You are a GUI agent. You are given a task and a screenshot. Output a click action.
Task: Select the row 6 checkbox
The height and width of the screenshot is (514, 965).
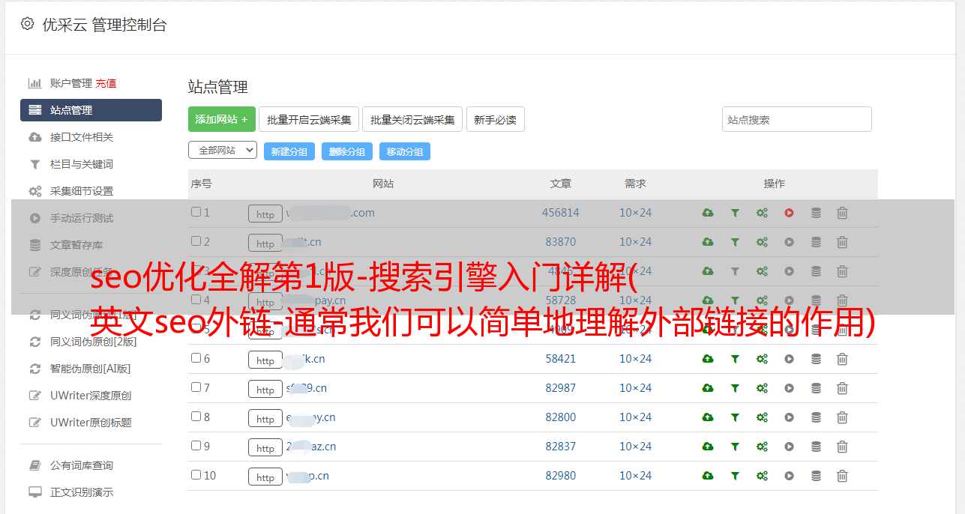pos(196,358)
